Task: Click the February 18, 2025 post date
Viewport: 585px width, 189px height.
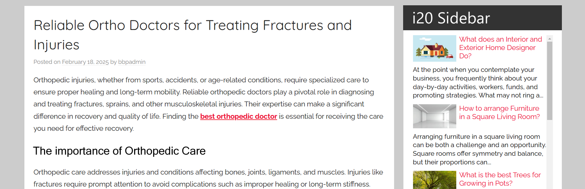Action: click(x=85, y=62)
